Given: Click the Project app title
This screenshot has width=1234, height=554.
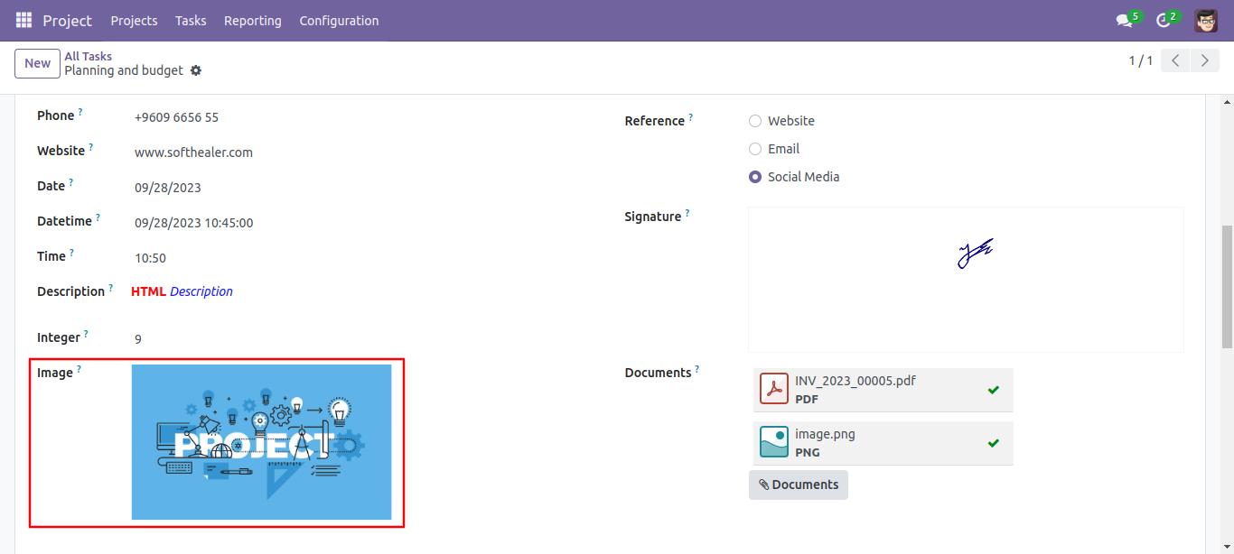Looking at the screenshot, I should click(67, 20).
